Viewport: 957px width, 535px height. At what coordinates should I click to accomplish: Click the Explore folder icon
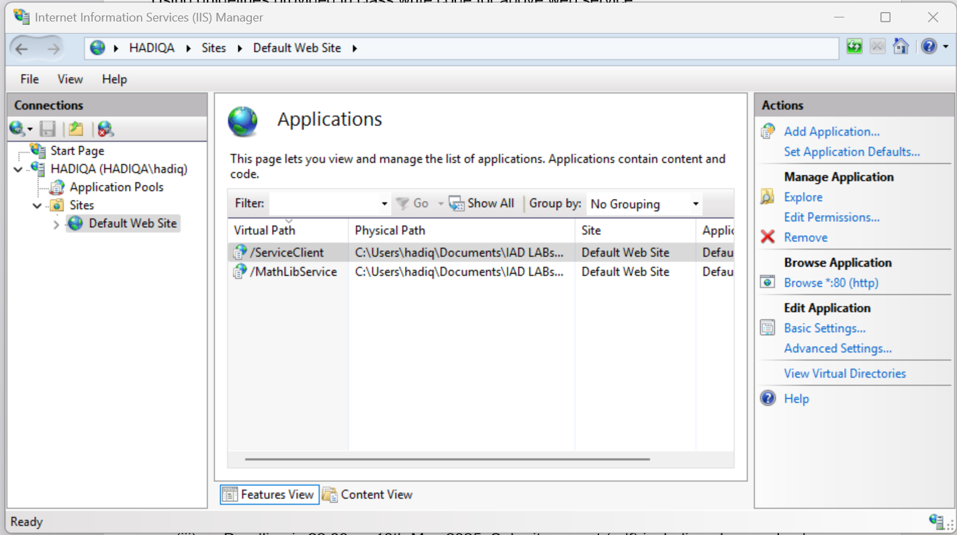768,197
